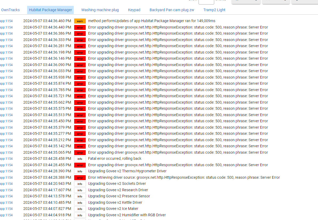The image size is (318, 220).
Task: Switch to the Keypad tab
Action: 134,10
